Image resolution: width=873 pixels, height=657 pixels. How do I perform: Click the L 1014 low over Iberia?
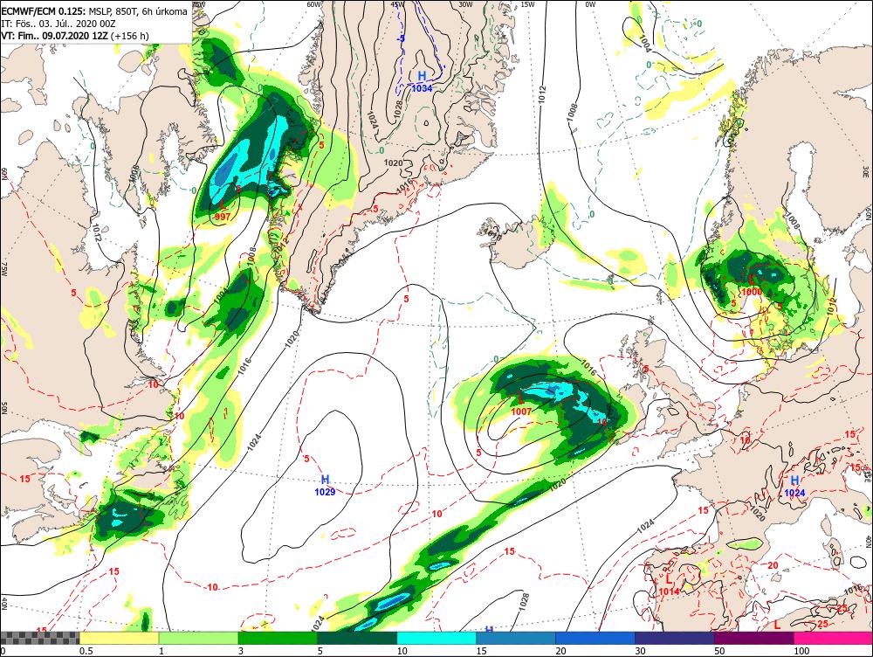click(669, 585)
